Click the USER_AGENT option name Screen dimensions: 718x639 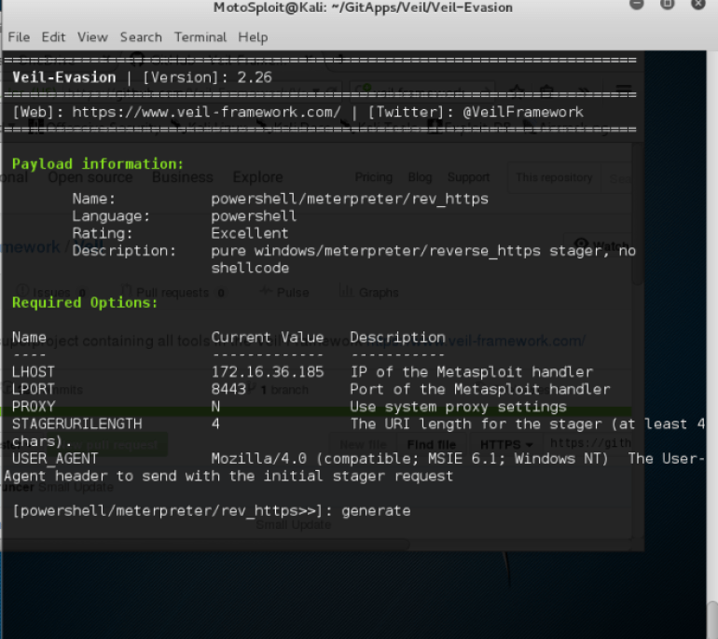tap(55, 459)
